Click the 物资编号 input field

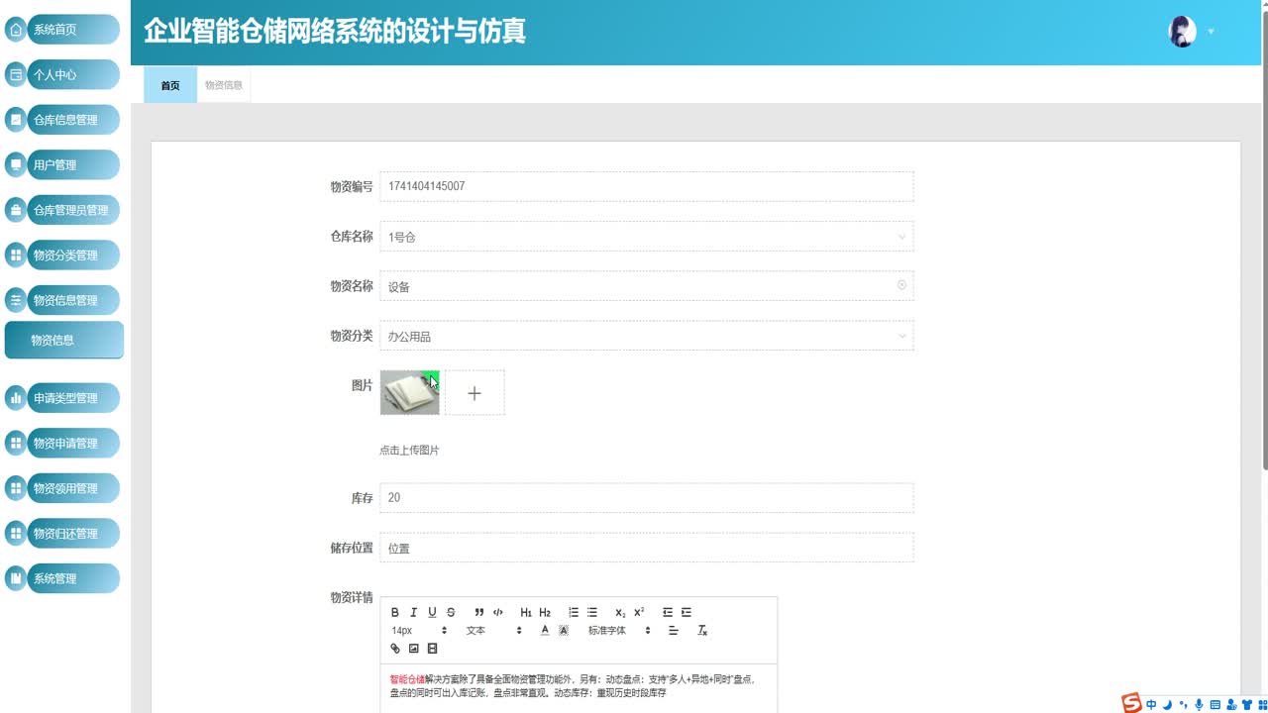tap(647, 186)
